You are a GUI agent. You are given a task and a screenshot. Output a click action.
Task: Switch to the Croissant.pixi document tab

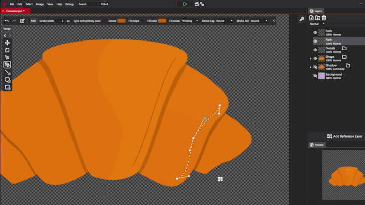(x=15, y=11)
